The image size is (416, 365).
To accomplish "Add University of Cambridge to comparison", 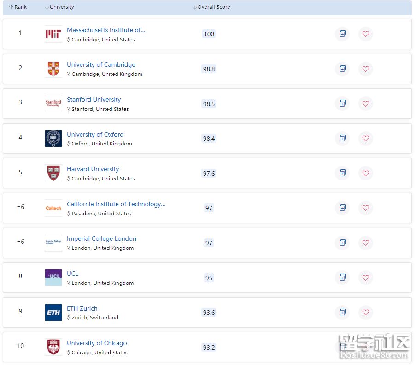I will pyautogui.click(x=342, y=69).
